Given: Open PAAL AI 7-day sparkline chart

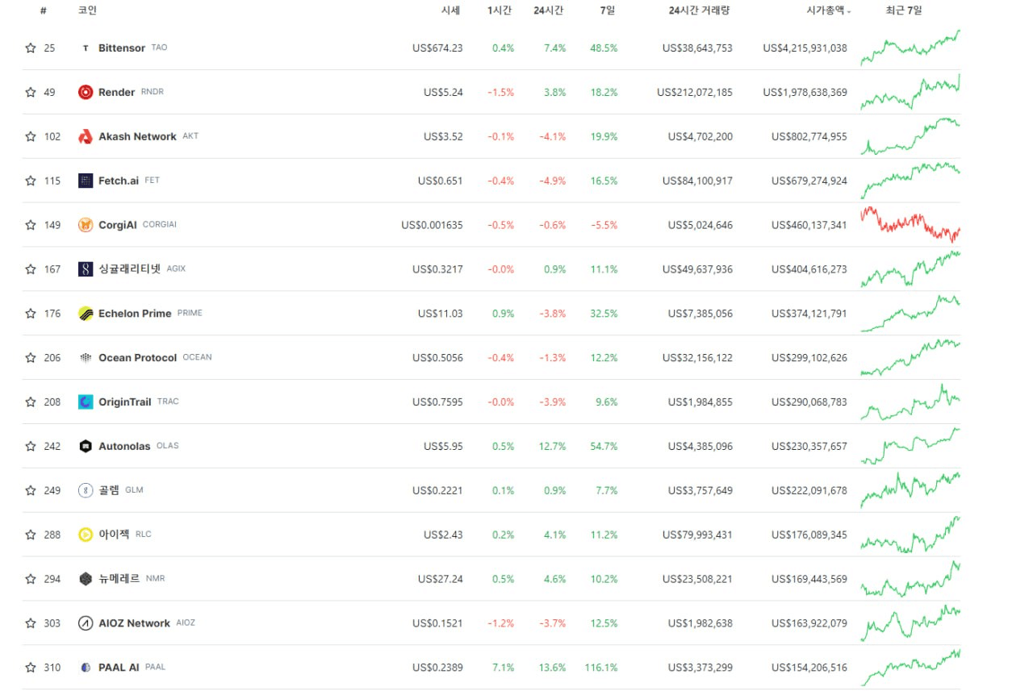Looking at the screenshot, I should [910, 667].
